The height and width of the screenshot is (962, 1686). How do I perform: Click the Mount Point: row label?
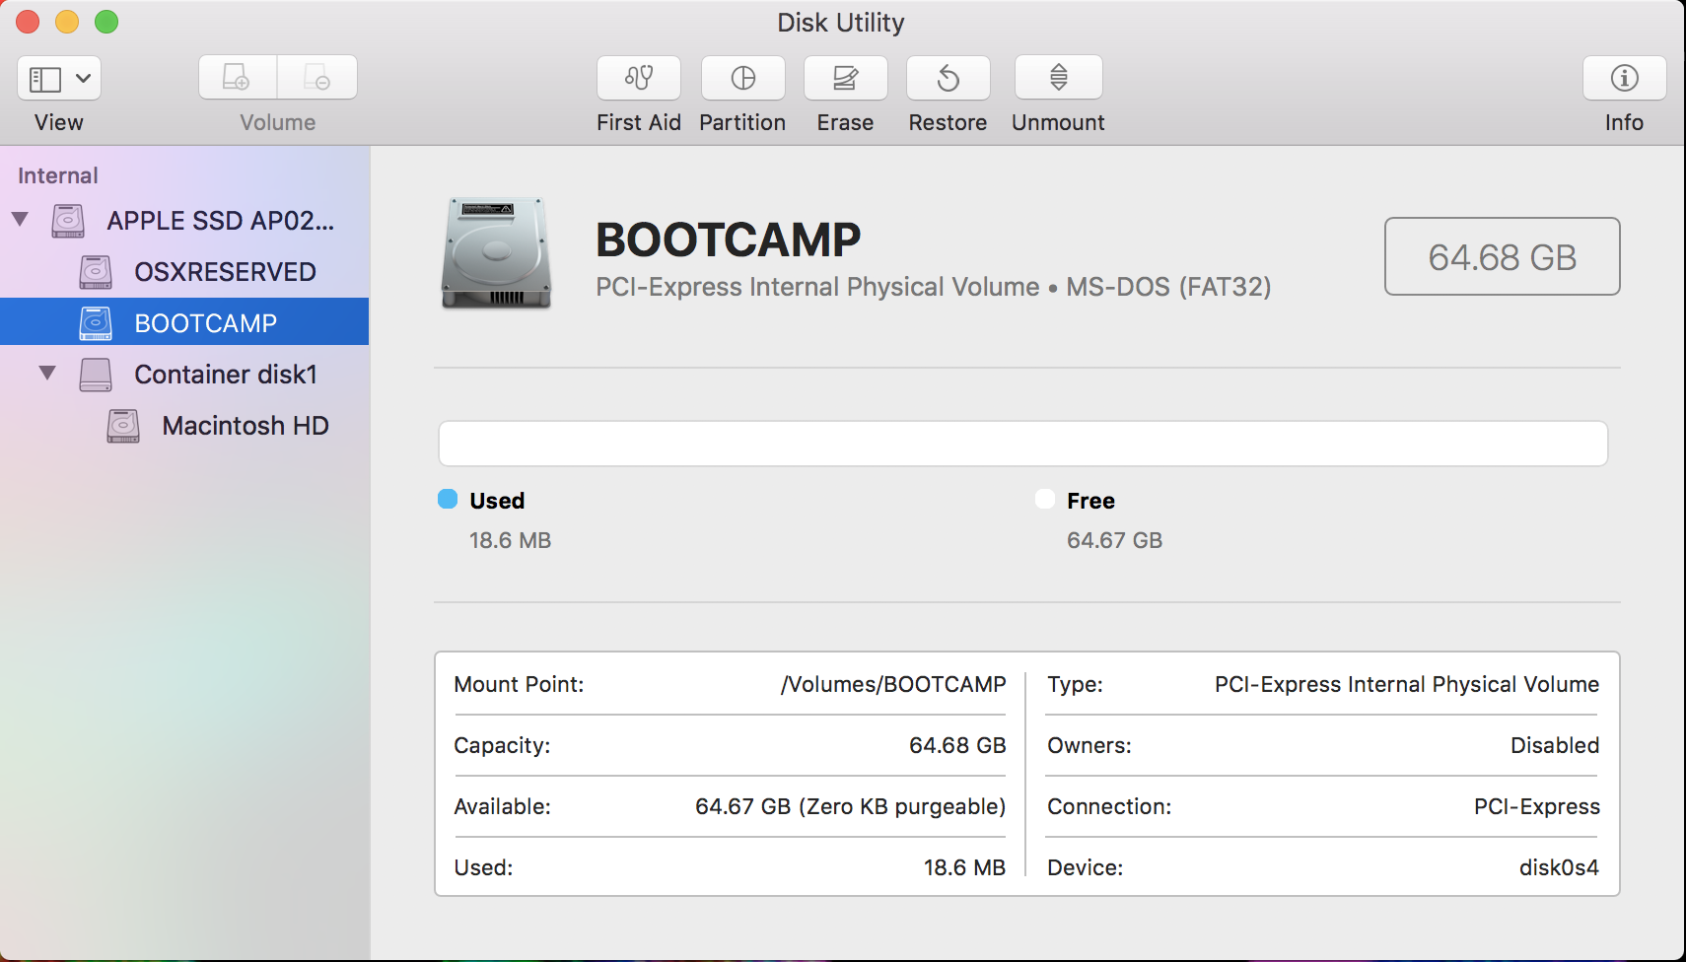click(x=519, y=684)
